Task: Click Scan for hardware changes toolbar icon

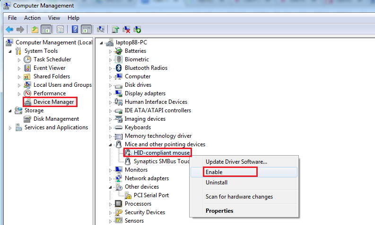Action: (101, 30)
